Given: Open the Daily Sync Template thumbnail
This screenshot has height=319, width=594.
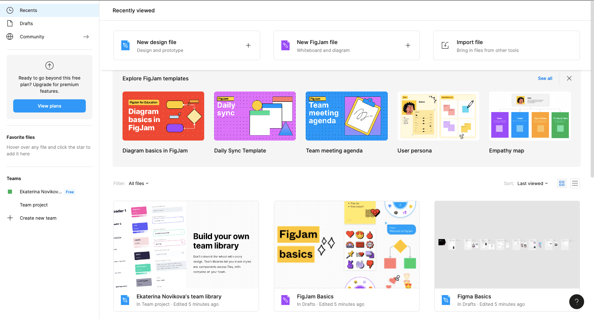Looking at the screenshot, I should (255, 116).
